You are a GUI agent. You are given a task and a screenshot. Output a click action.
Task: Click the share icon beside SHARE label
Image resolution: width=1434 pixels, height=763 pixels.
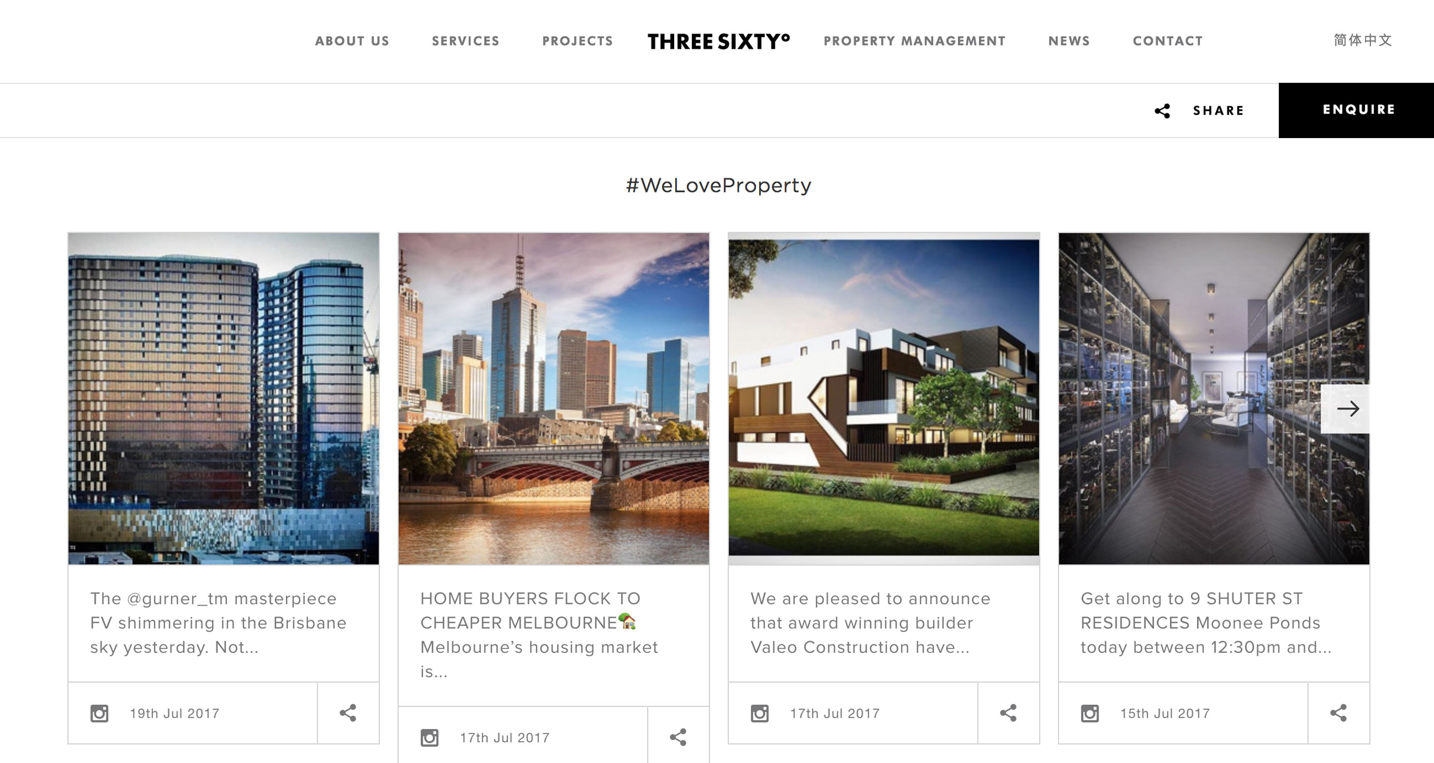[1162, 111]
